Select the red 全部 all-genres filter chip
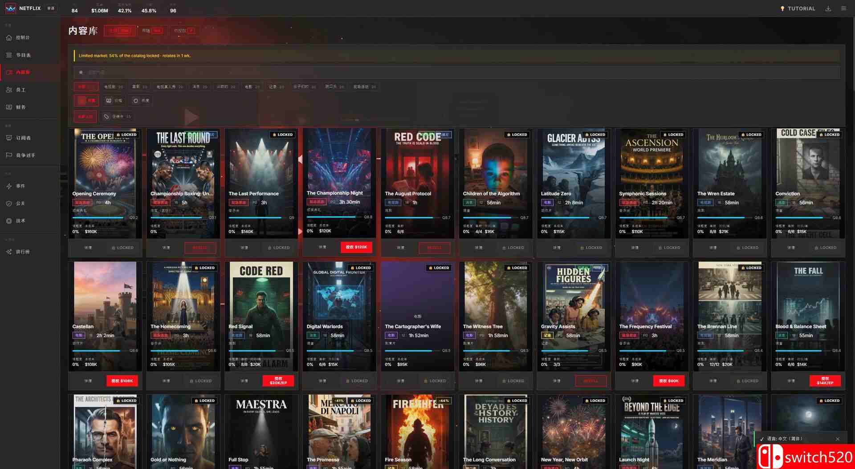The width and height of the screenshot is (855, 469). pyautogui.click(x=86, y=87)
